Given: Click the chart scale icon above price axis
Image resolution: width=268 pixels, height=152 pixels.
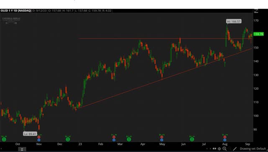Looking at the screenshot, I should pos(256,11).
